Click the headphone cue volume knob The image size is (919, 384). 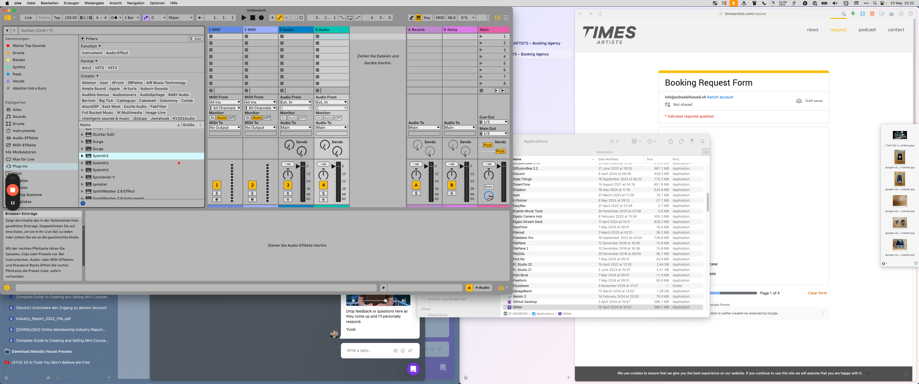pyautogui.click(x=488, y=196)
